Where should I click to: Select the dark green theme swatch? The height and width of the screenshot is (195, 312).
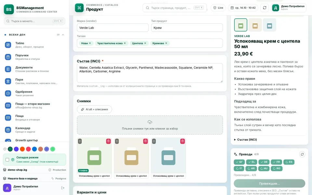pyautogui.click(x=10, y=149)
